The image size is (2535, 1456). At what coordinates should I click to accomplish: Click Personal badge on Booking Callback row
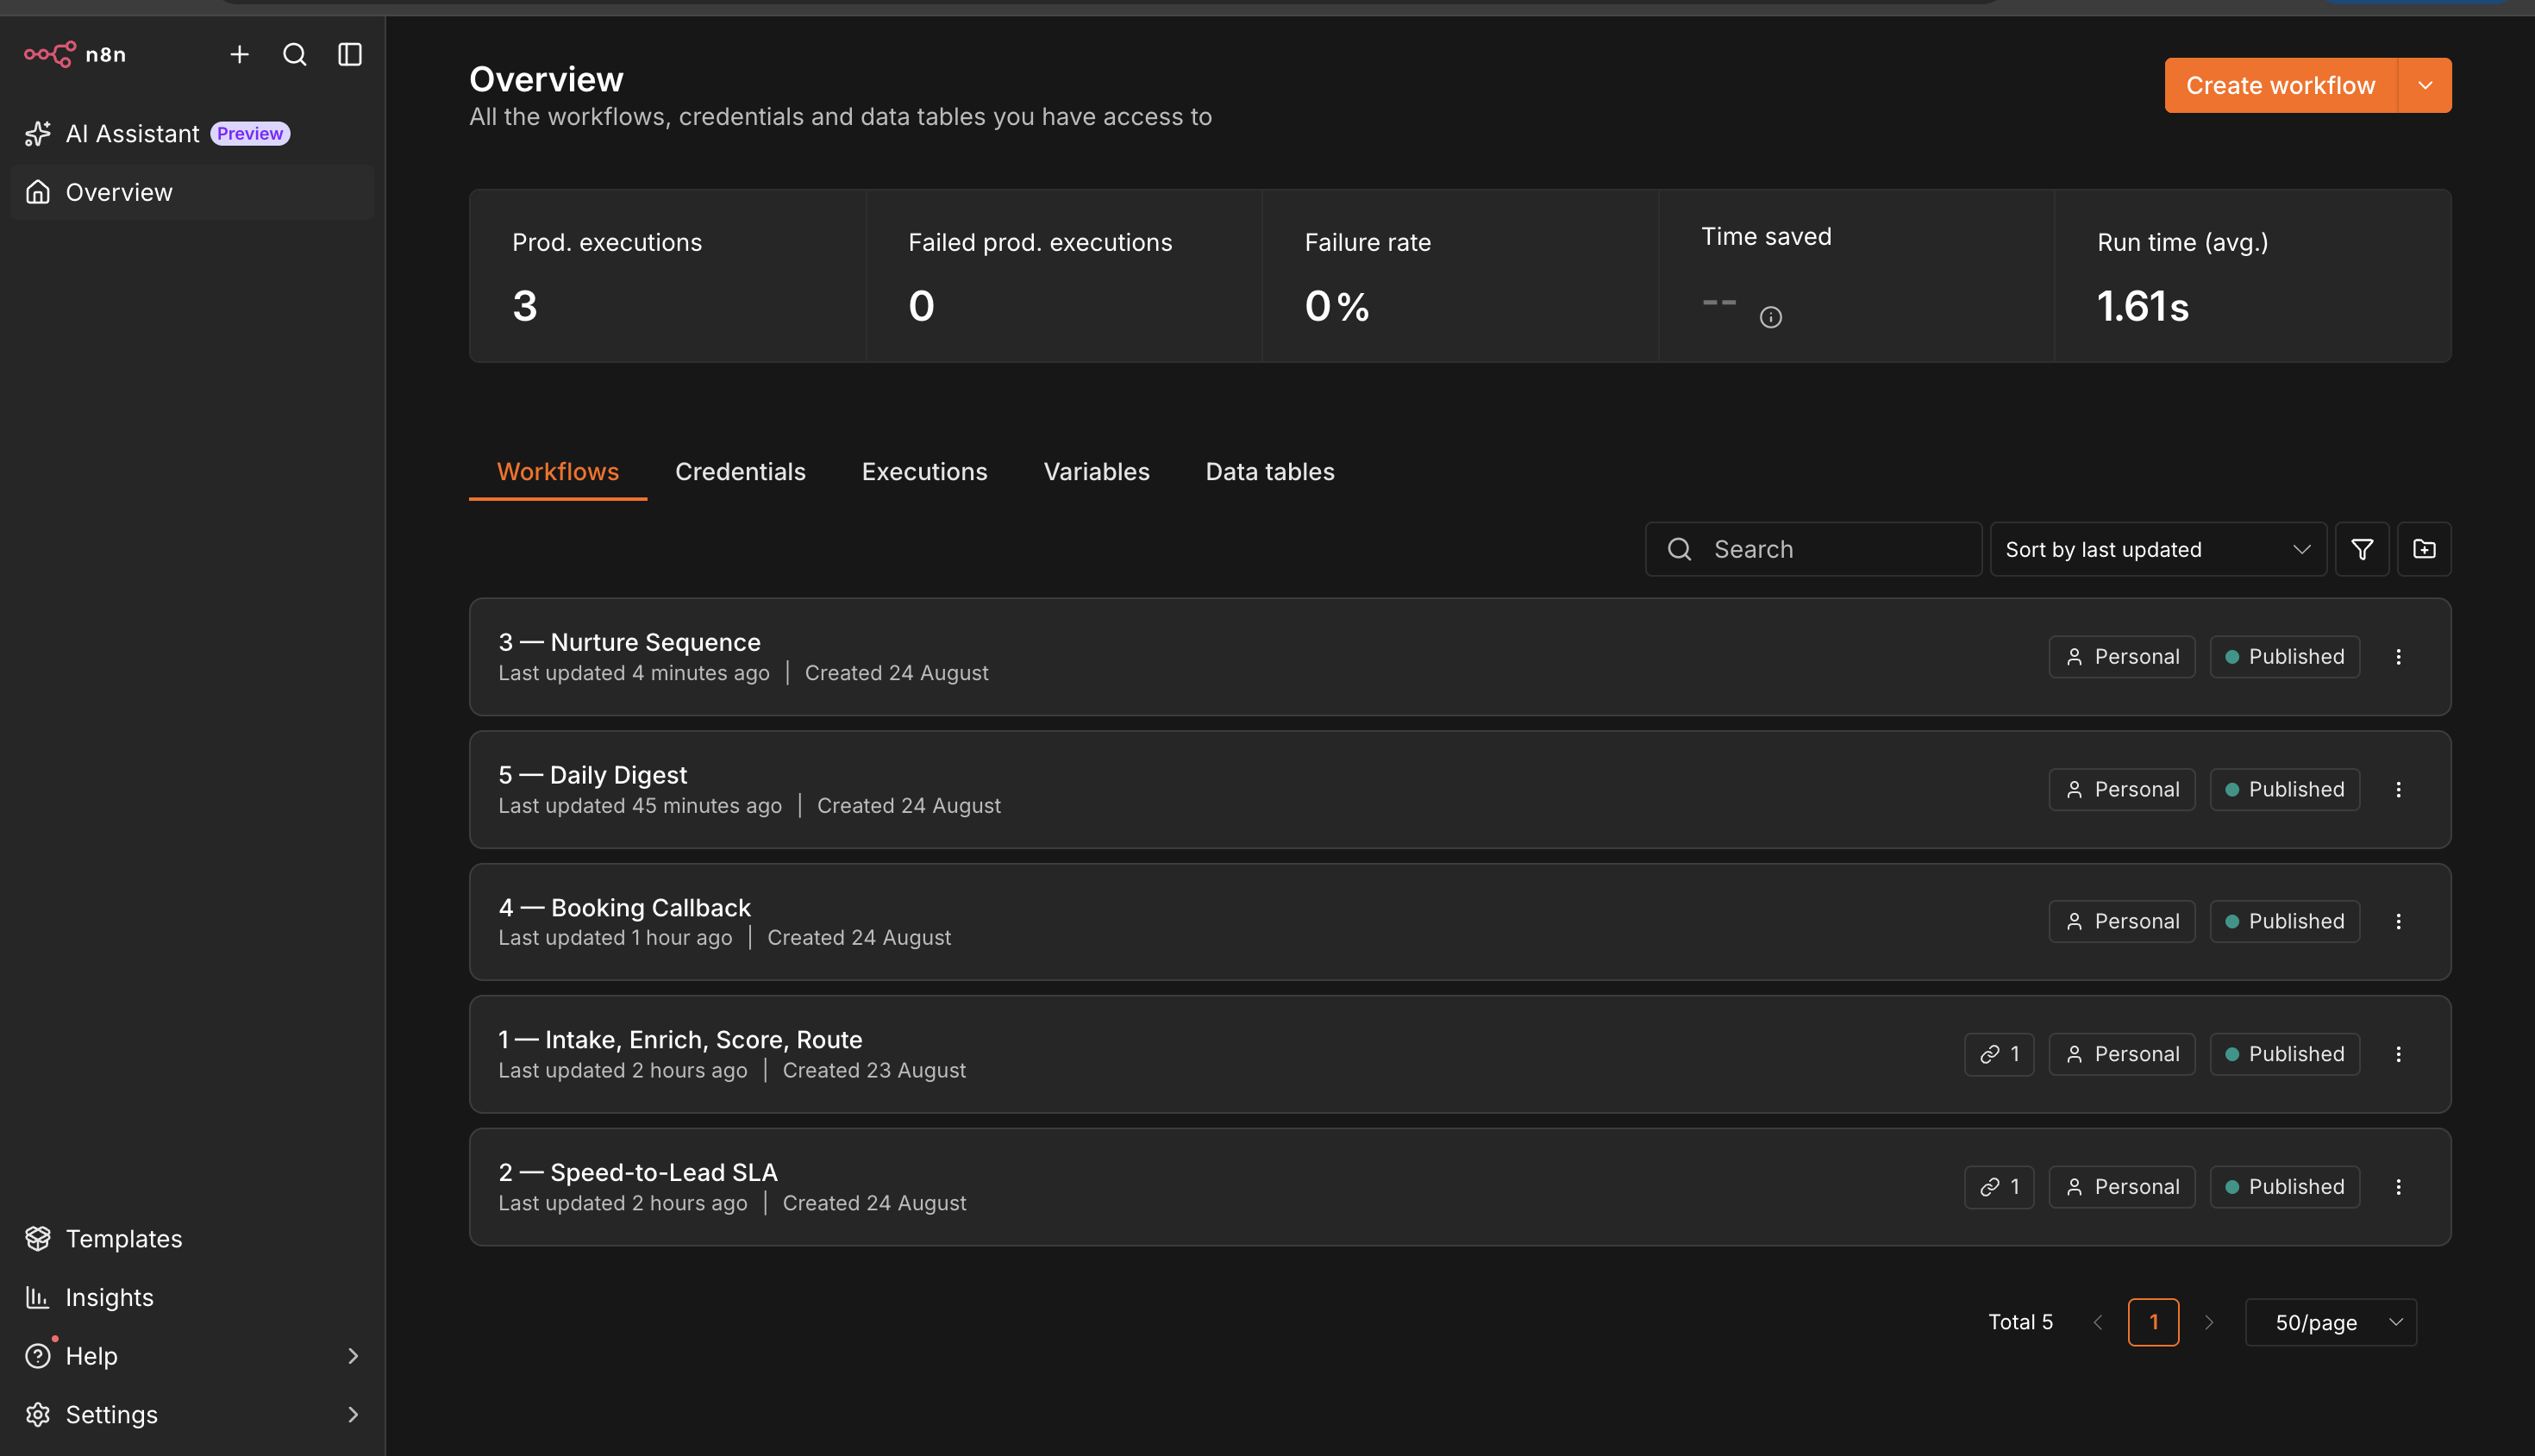(2122, 921)
